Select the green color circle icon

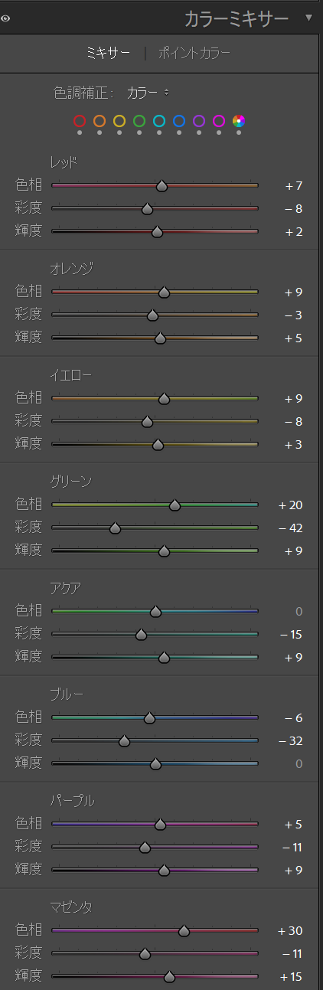139,120
